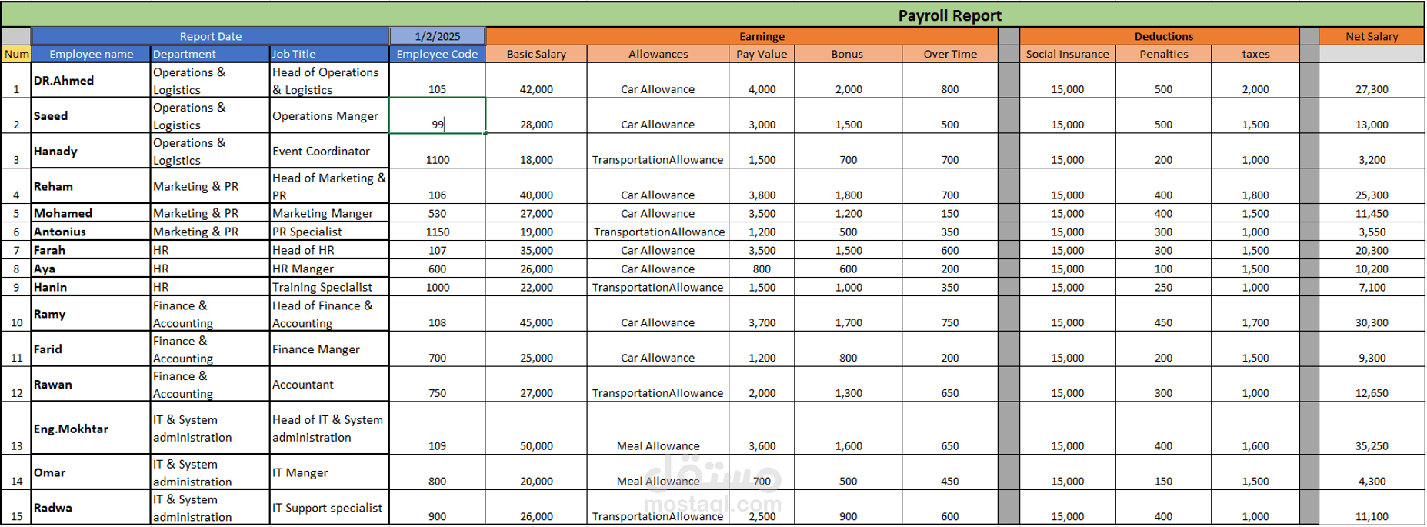Select the Net Salary header cell
The image size is (1427, 527).
point(1372,36)
